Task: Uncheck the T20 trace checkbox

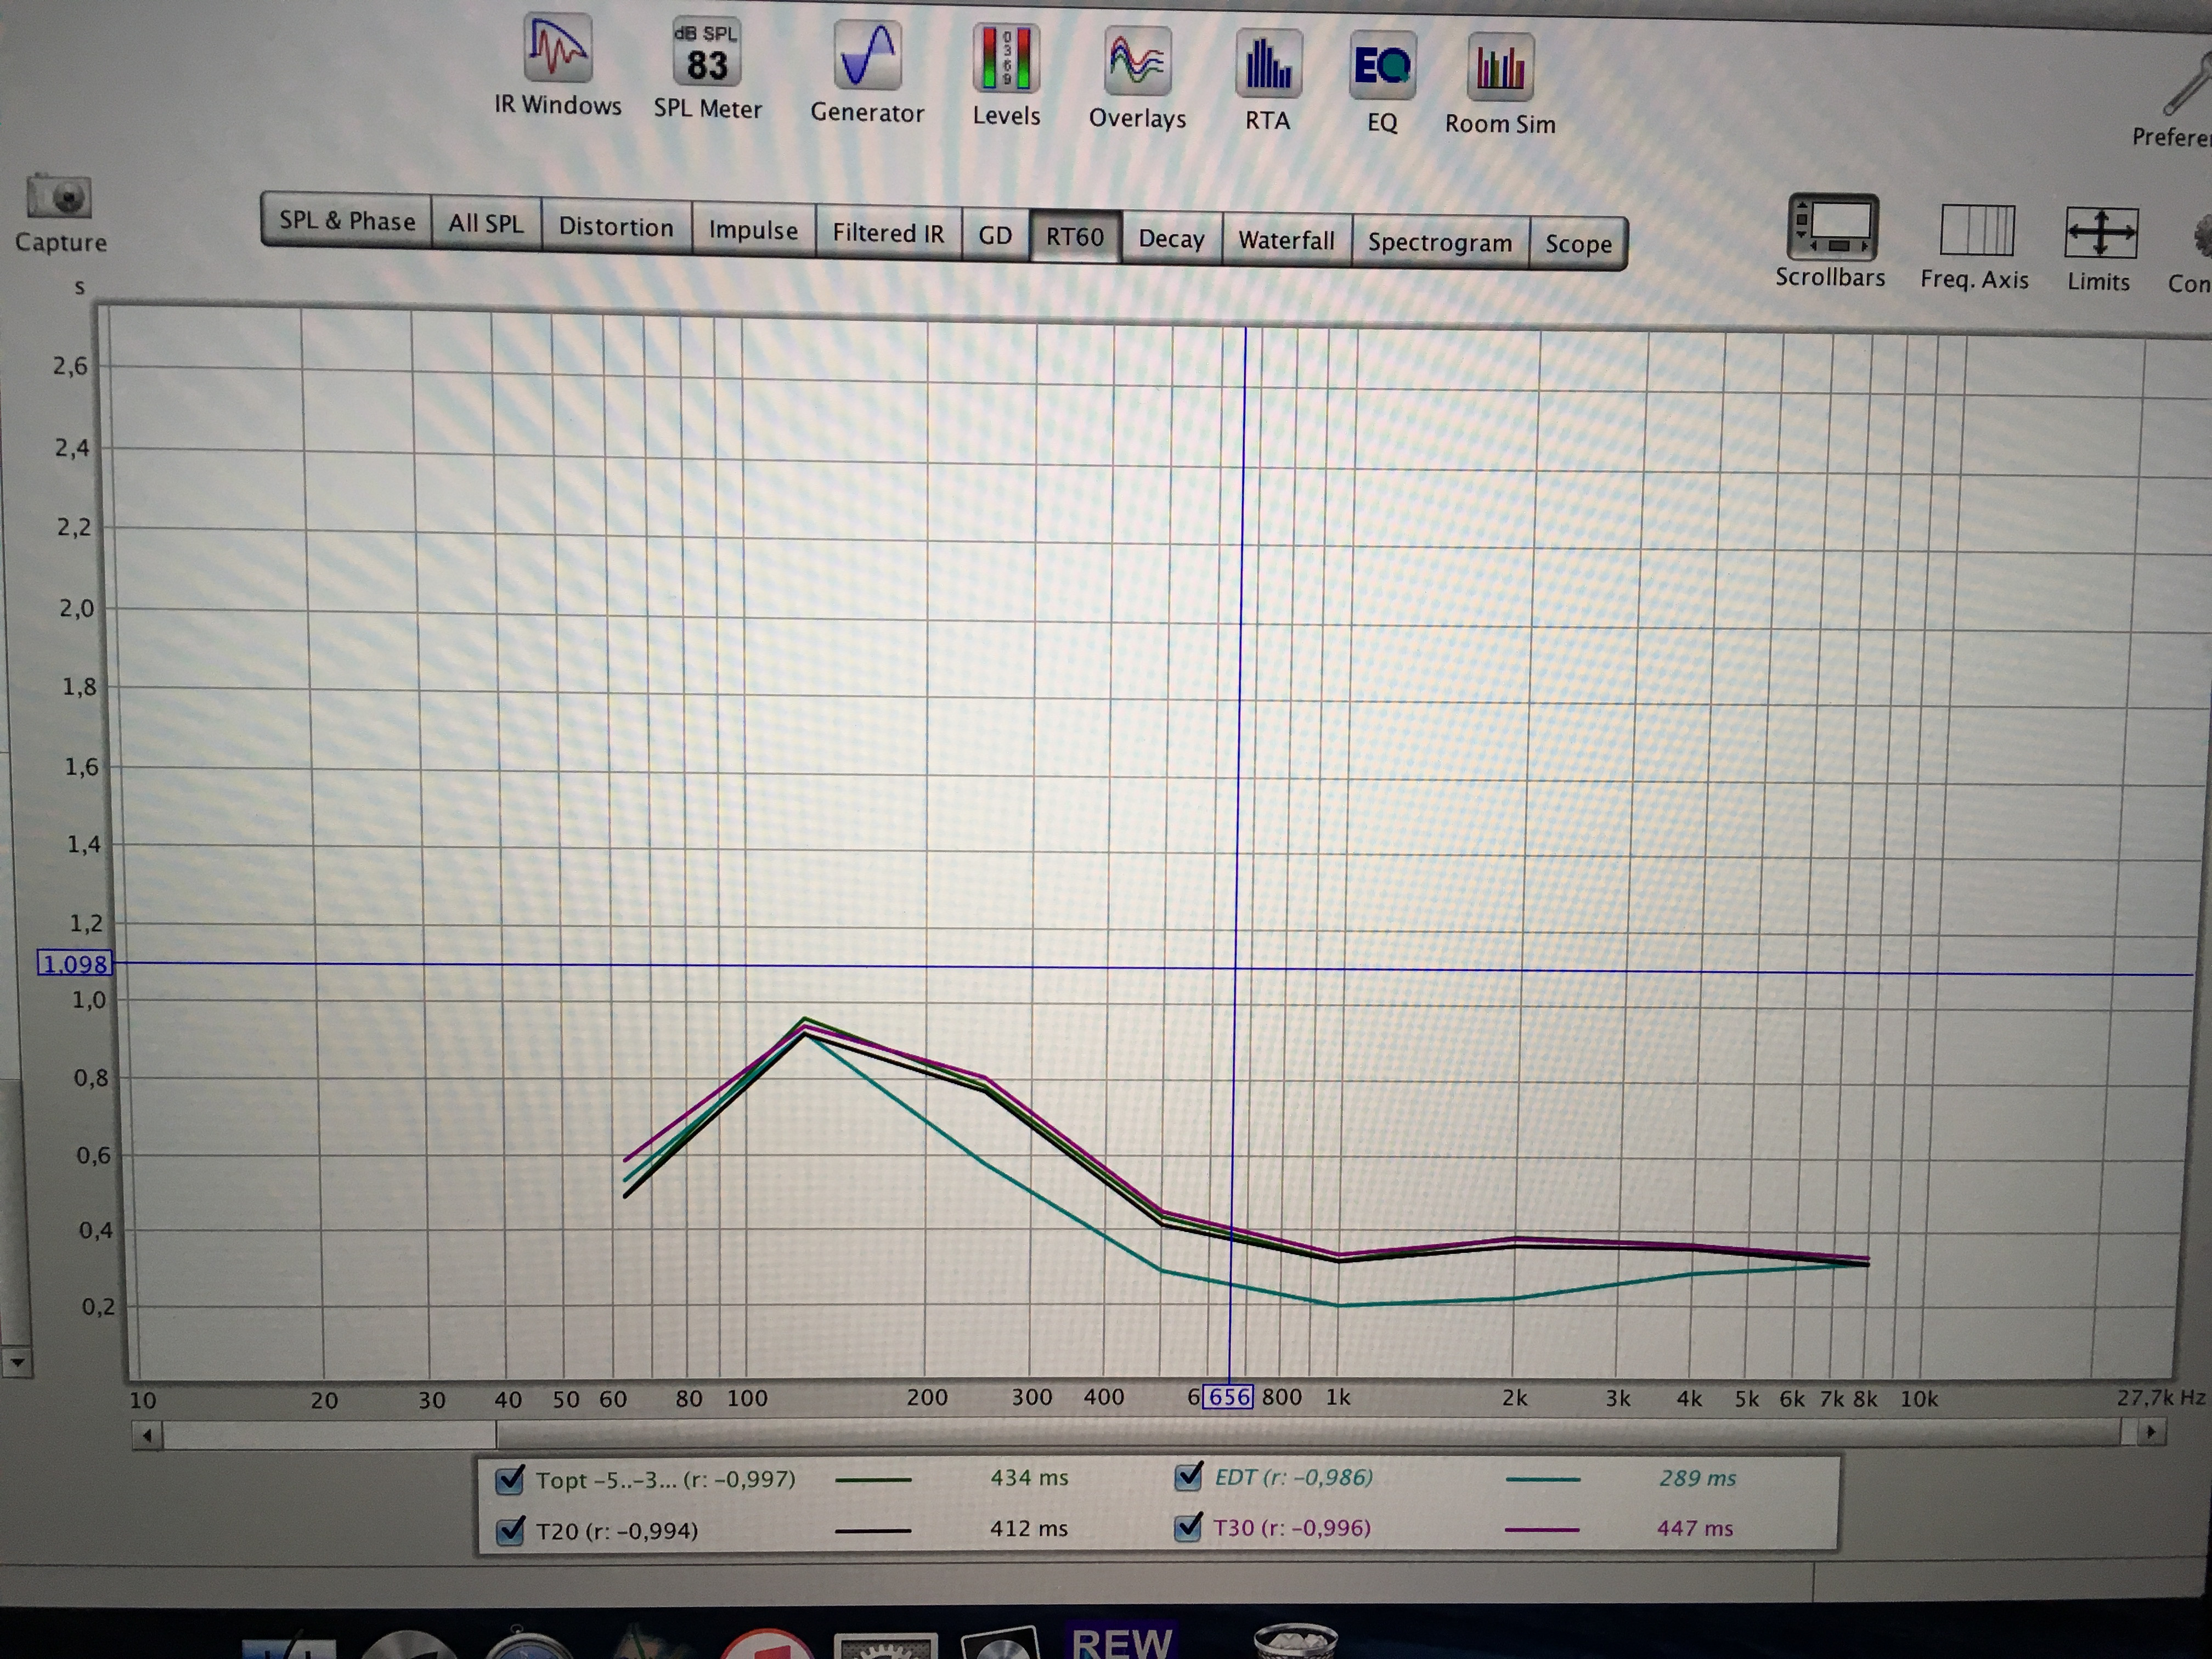Action: pos(510,1530)
